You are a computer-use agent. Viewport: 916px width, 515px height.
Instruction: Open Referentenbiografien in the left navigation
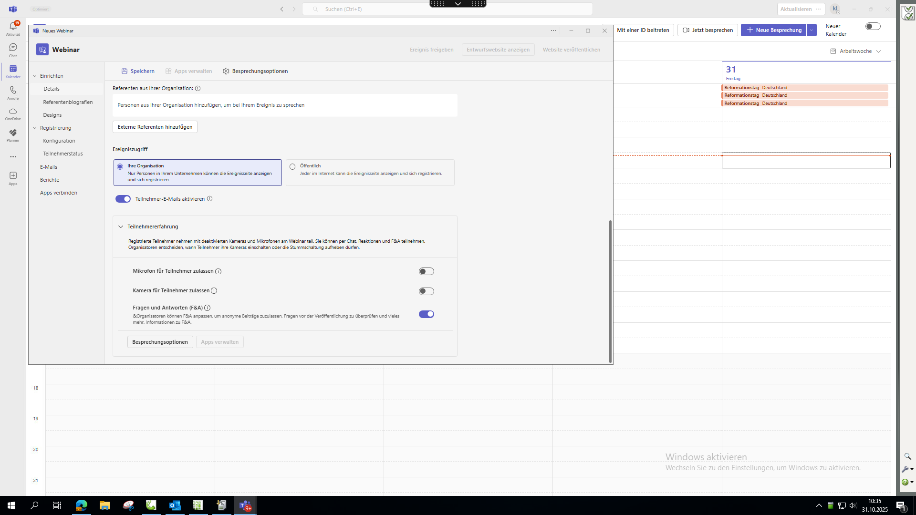[x=68, y=102]
